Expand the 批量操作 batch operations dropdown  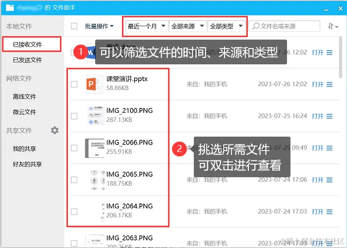coord(99,26)
